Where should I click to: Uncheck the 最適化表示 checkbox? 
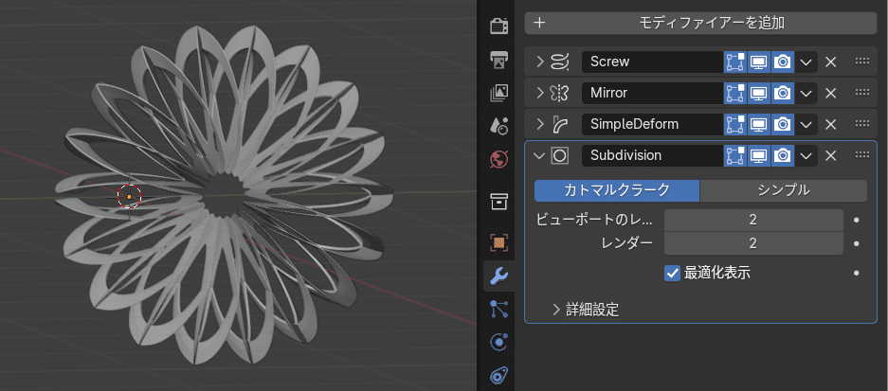coord(672,274)
